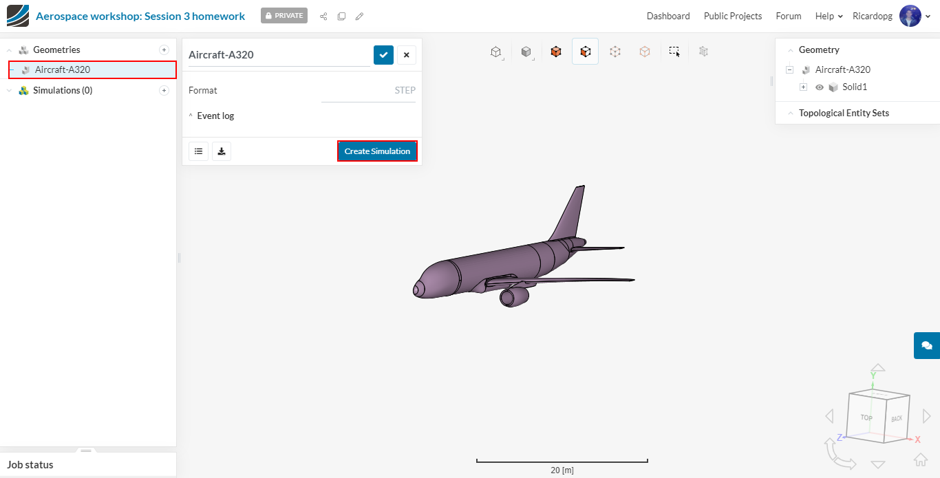
Task: Download the Aircraft-A320 geometry
Action: 222,151
